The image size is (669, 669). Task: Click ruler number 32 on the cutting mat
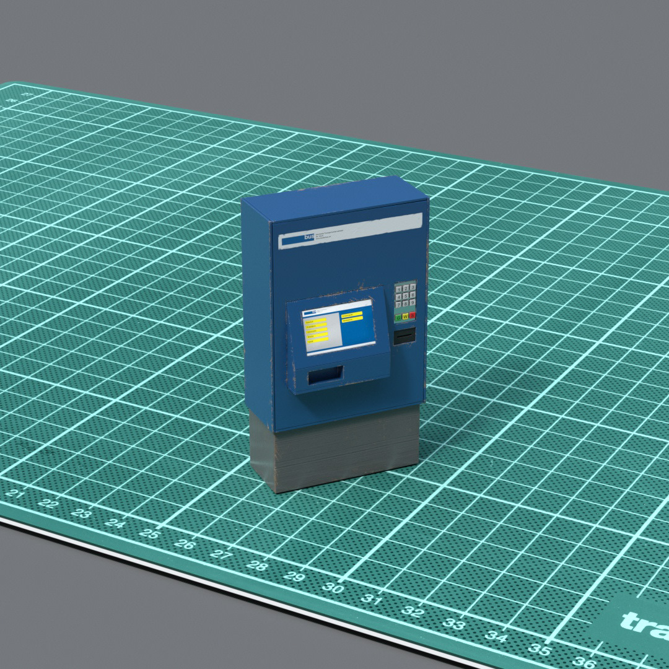pyautogui.click(x=413, y=612)
